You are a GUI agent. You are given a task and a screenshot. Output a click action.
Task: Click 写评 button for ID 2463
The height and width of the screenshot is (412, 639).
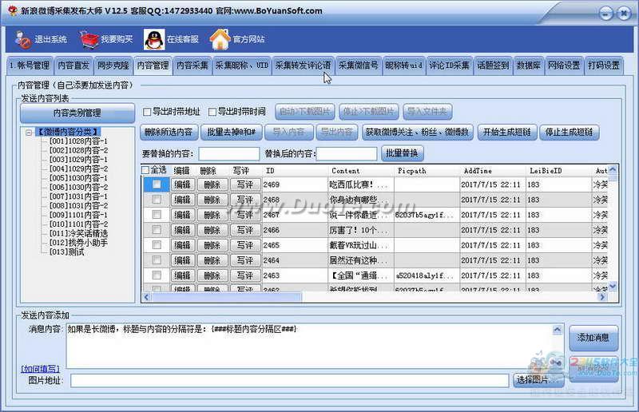(x=245, y=275)
